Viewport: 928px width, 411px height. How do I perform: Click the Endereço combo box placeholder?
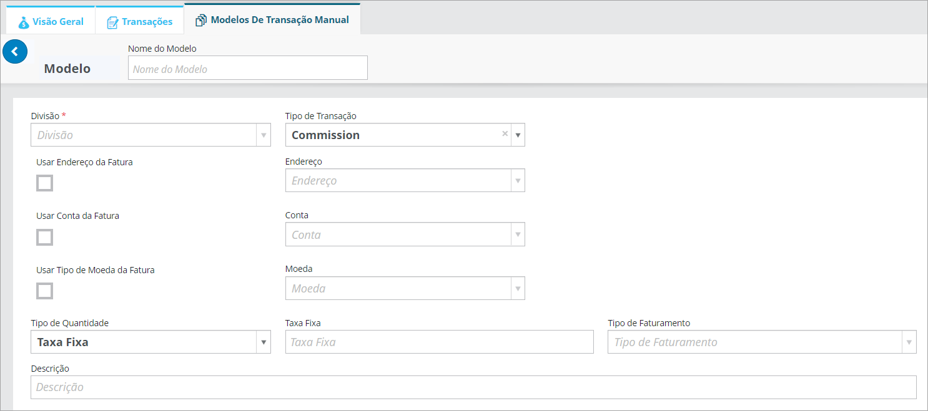pos(314,180)
